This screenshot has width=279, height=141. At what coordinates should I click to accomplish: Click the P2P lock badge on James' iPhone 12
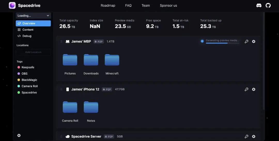click(107, 89)
